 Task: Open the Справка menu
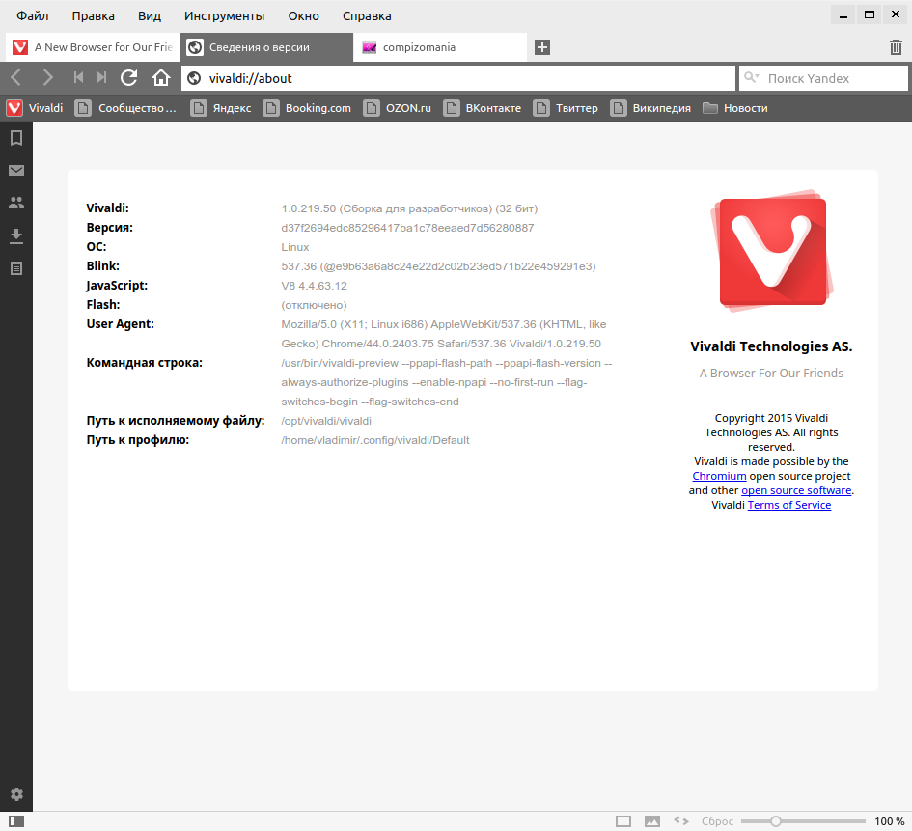[x=367, y=15]
